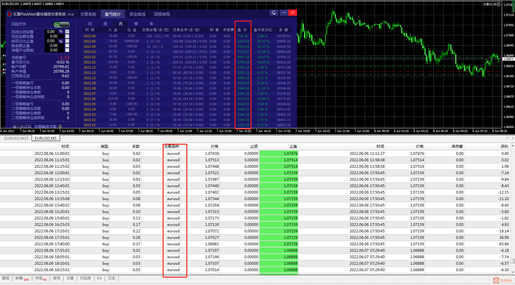The height and width of the screenshot is (285, 515).
Task: Close the RedAlert trading panel
Action: coord(293,13)
